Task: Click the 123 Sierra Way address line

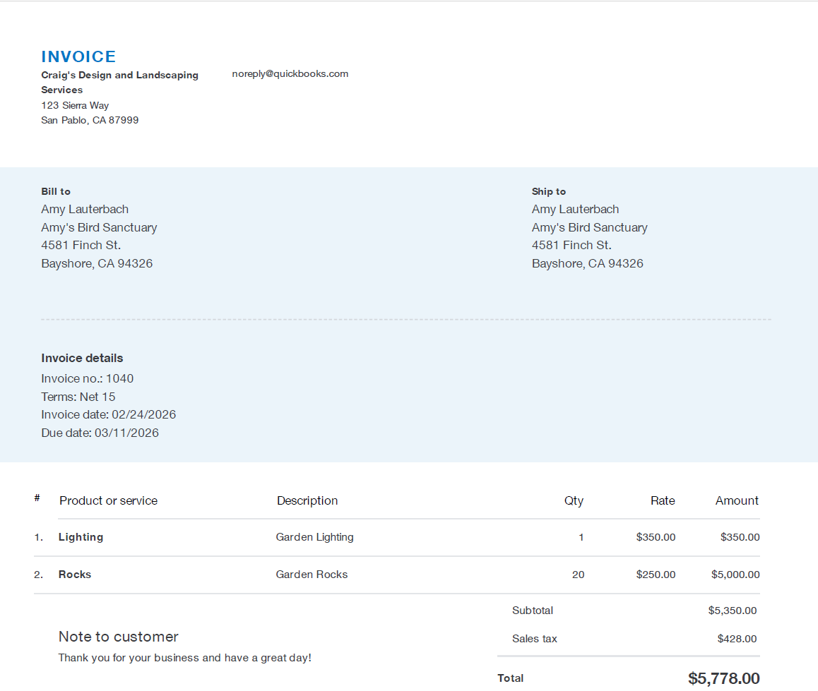Action: coord(75,105)
